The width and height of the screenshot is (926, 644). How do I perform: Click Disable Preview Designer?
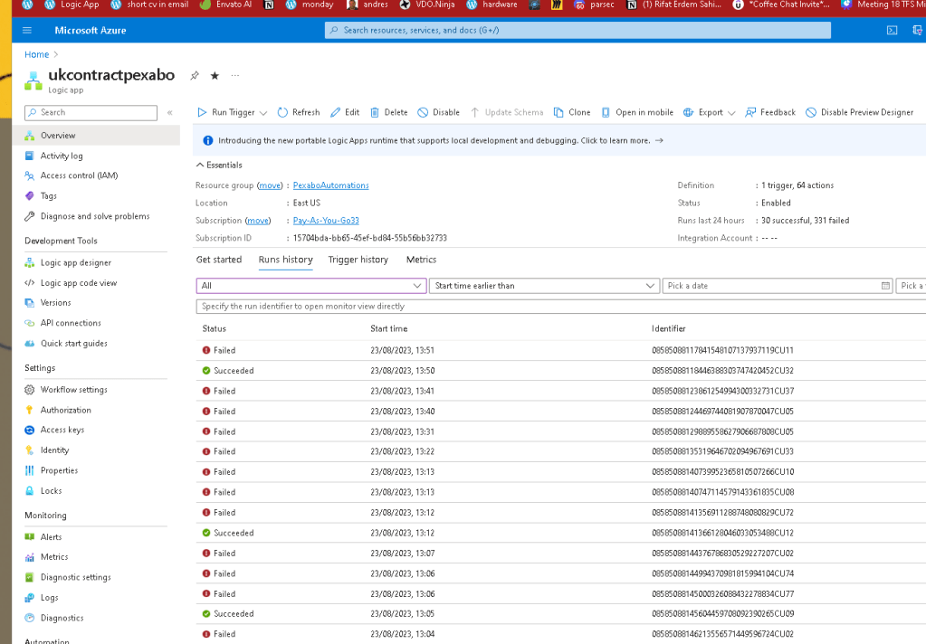tap(860, 112)
